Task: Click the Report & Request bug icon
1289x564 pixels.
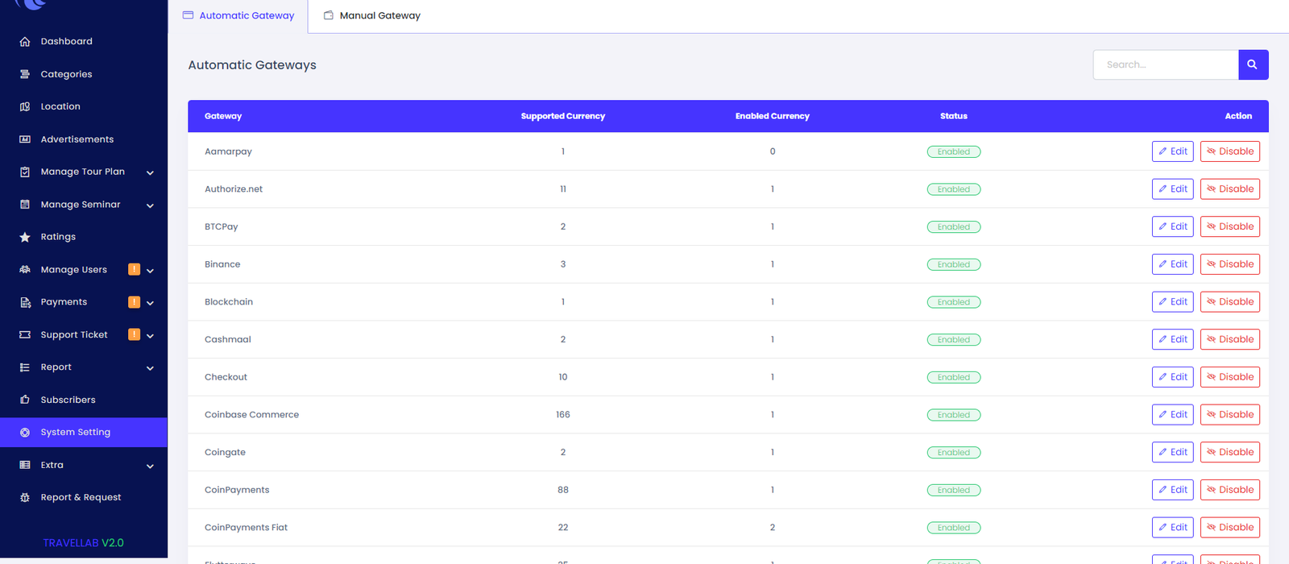Action: 25,498
